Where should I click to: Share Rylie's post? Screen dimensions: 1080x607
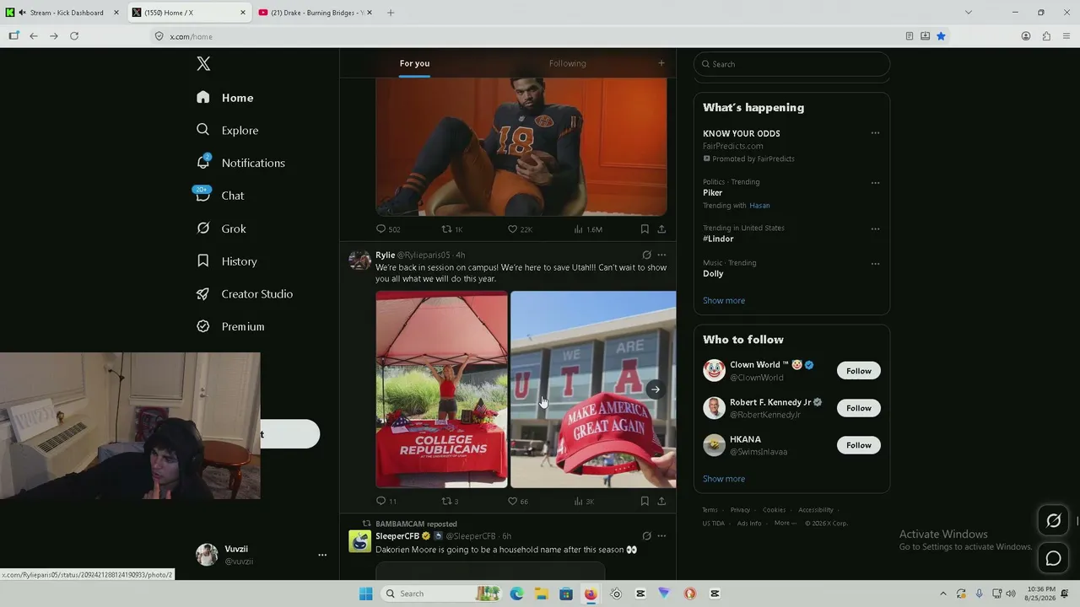[x=661, y=501]
